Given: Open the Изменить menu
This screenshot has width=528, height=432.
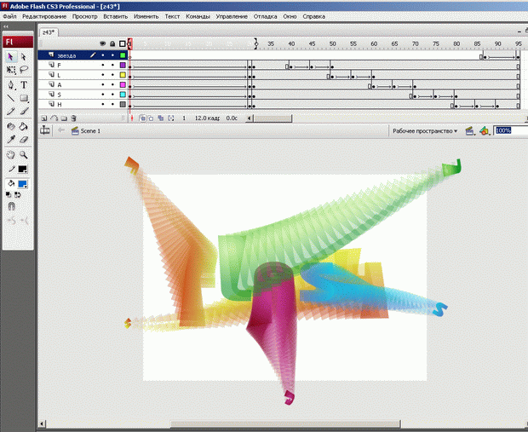Looking at the screenshot, I should coord(146,16).
